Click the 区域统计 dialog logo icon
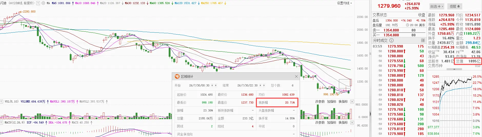 coord(177,76)
